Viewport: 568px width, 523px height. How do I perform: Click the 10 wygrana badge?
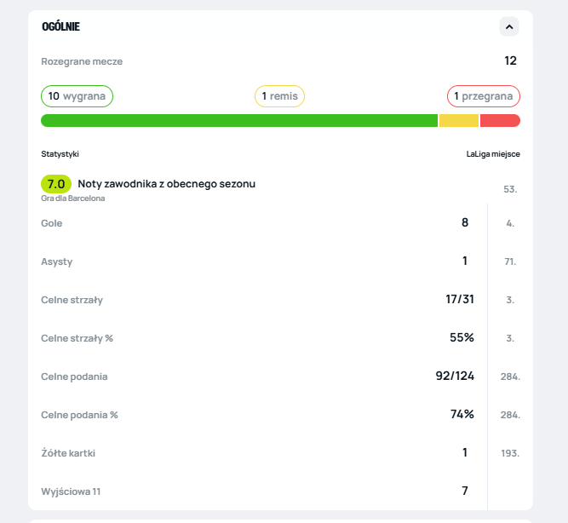[x=77, y=96]
